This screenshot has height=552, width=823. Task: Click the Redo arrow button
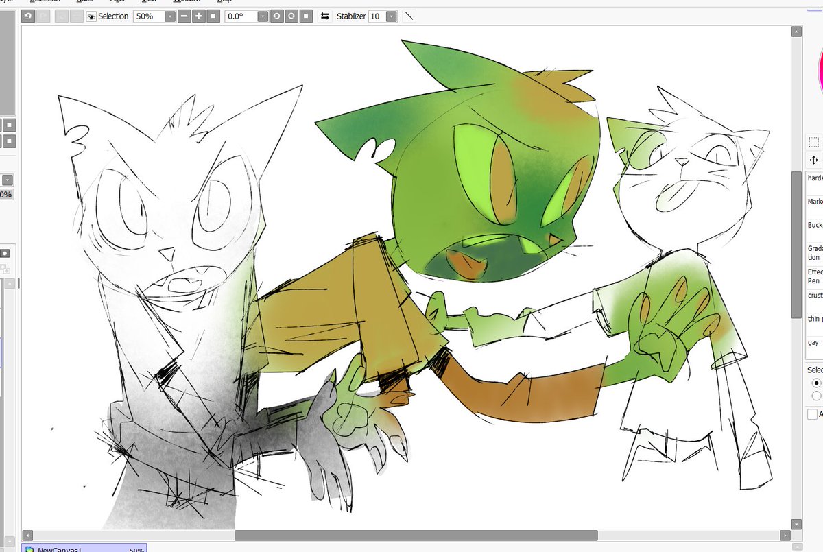point(43,16)
